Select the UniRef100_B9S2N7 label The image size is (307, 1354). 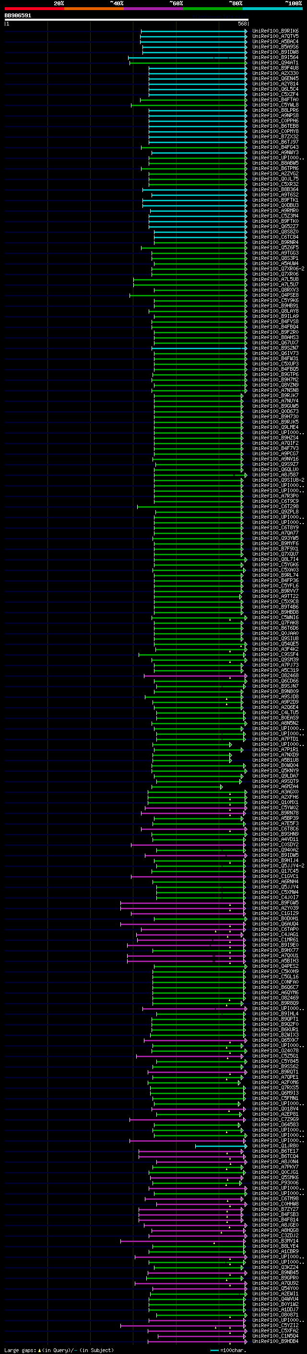click(275, 348)
